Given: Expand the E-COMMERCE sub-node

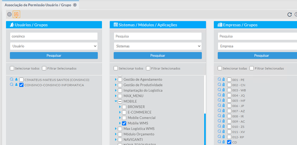Looking at the screenshot, I should (120, 112).
